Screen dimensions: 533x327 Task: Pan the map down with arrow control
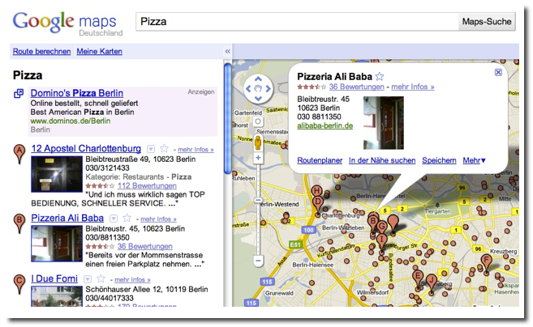tap(258, 99)
